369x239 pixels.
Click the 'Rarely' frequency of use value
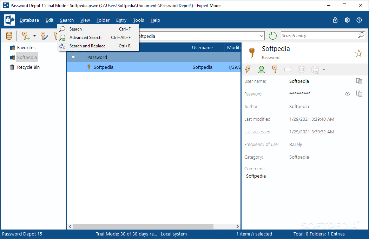tap(296, 145)
